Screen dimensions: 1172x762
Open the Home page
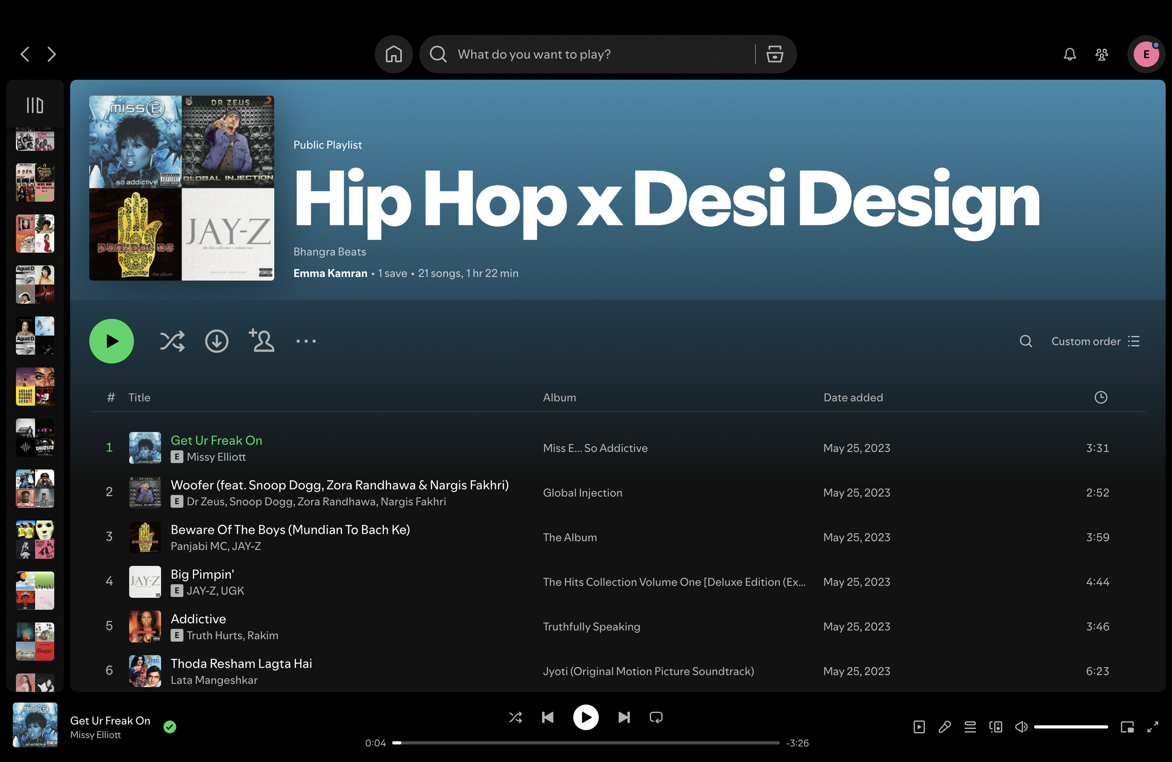pyautogui.click(x=393, y=54)
